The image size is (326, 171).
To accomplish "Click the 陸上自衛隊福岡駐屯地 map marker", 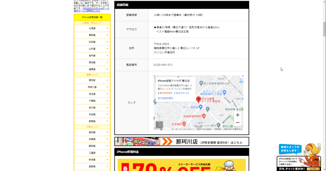I will pyautogui.click(x=201, y=83).
